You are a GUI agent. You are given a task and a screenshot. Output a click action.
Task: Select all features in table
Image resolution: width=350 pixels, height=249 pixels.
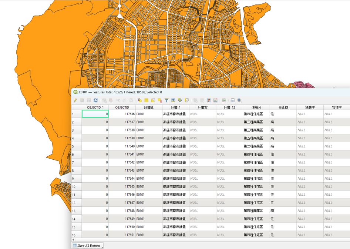pos(147,100)
